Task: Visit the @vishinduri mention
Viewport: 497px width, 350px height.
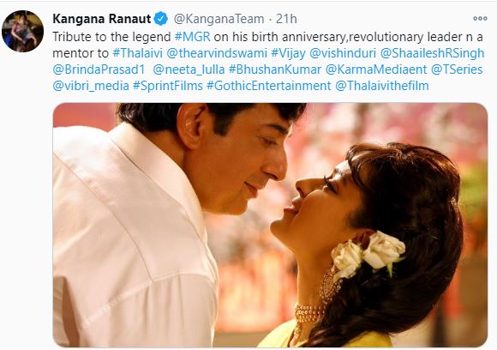Action: [x=342, y=53]
